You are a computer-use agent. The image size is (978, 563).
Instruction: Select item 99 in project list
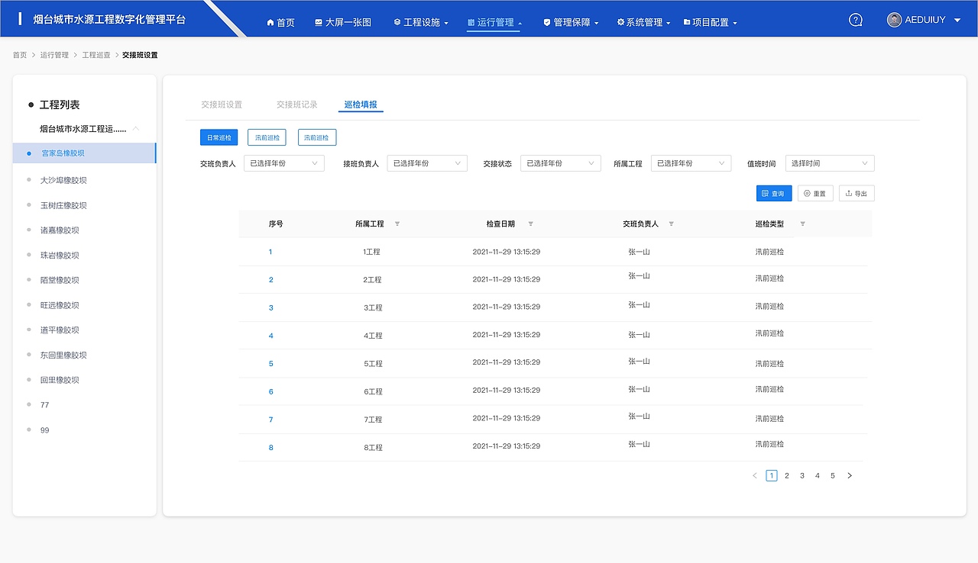[x=44, y=430]
